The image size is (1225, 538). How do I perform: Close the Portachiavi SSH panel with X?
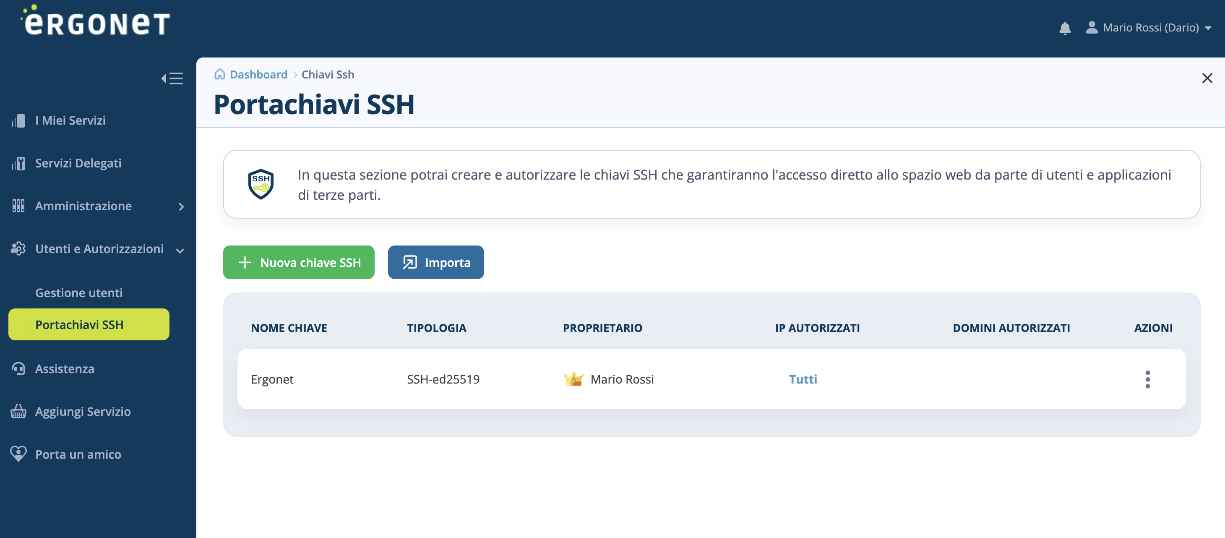1207,78
